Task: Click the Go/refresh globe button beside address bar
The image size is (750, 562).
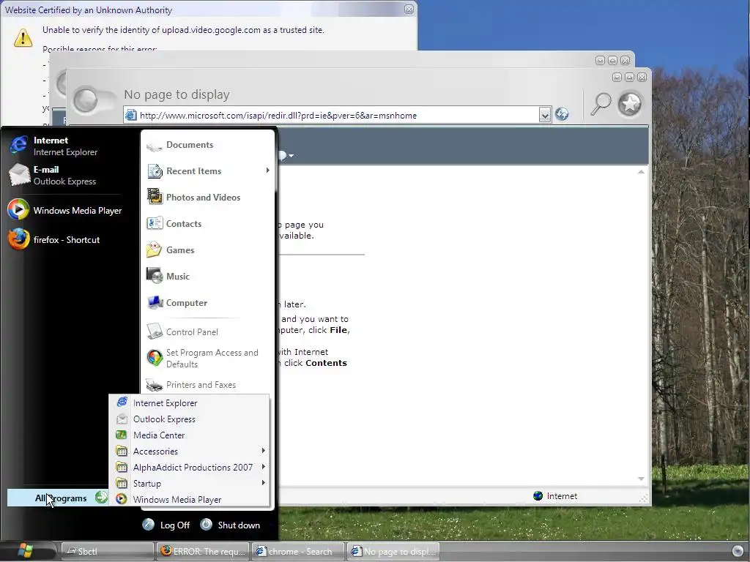Action: click(562, 114)
